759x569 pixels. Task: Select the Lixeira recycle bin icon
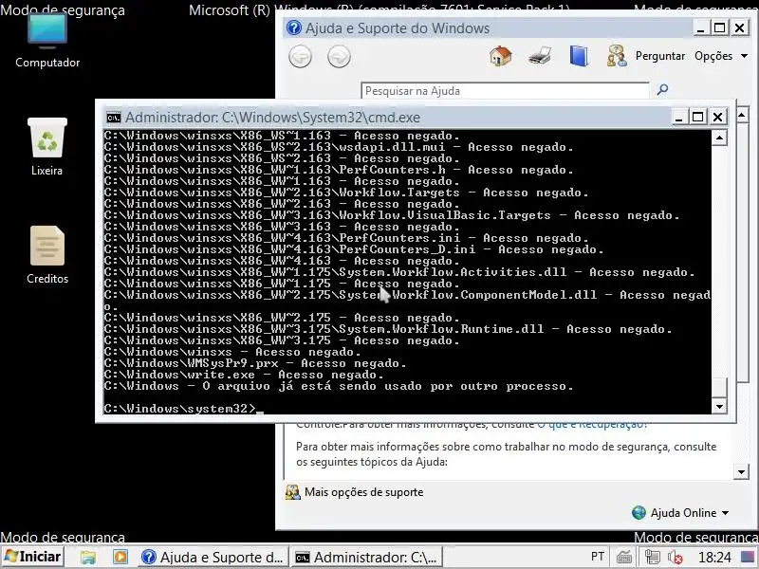point(46,147)
